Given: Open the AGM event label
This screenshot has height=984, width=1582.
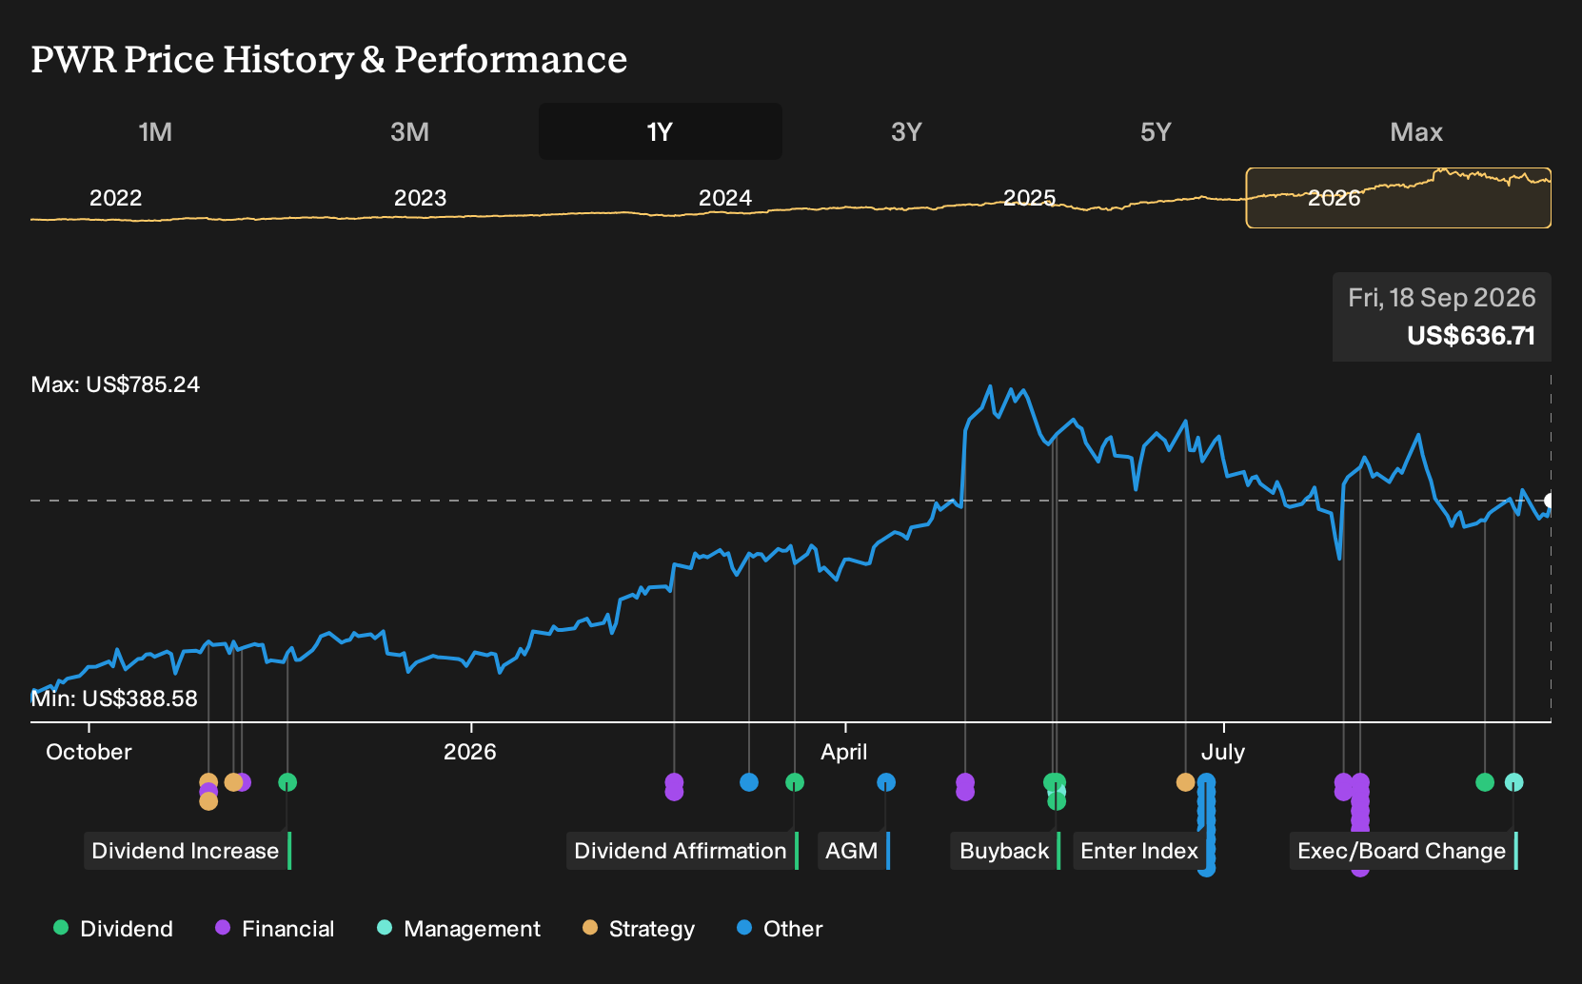Looking at the screenshot, I should pyautogui.click(x=853, y=851).
